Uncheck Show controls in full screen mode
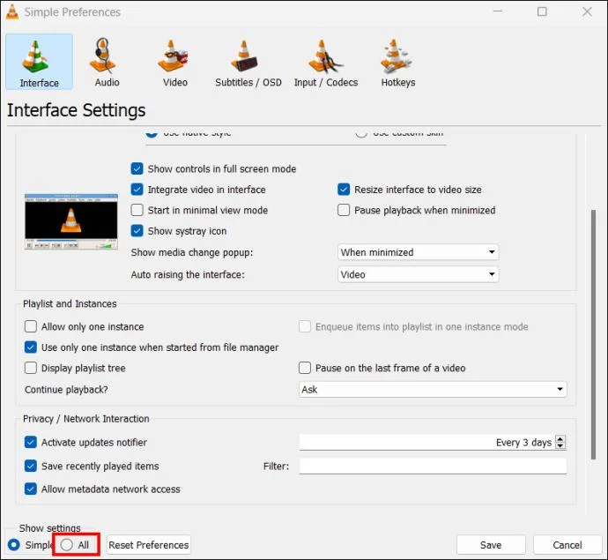 click(x=137, y=168)
